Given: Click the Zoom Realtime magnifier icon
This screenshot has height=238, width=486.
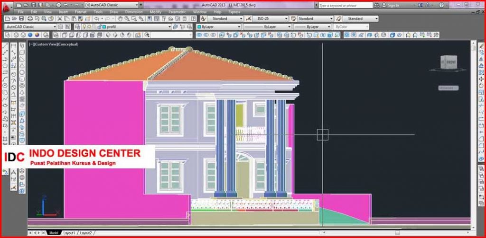Looking at the screenshot, I should (127, 19).
